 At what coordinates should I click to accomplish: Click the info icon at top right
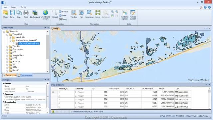(x=209, y=7)
